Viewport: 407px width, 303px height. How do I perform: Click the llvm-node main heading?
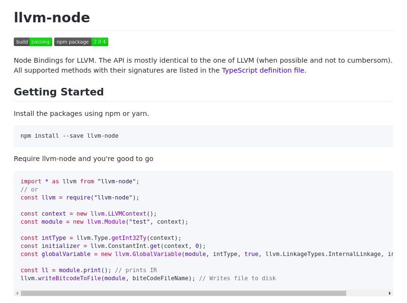coord(52,18)
